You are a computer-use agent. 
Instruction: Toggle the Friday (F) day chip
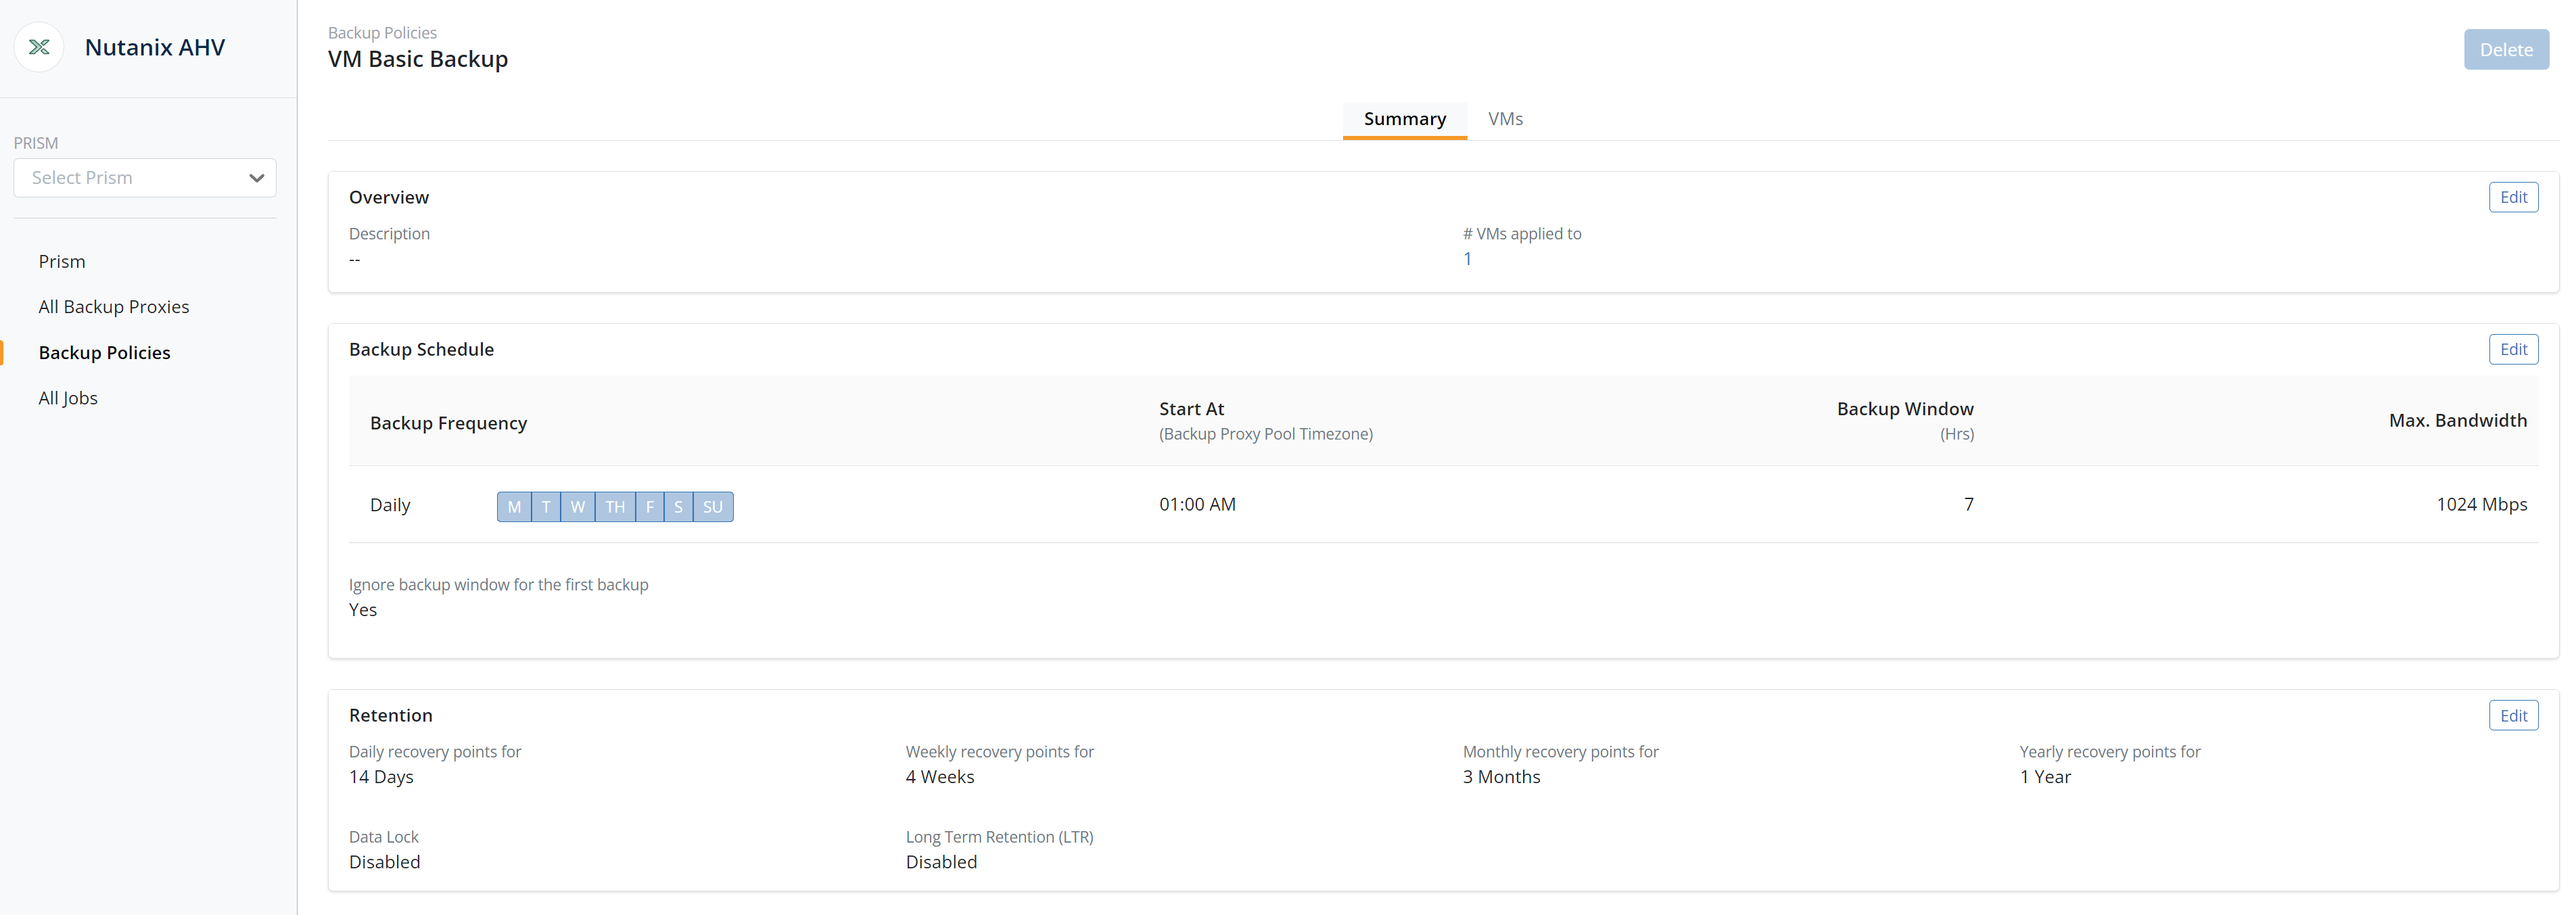(x=649, y=507)
